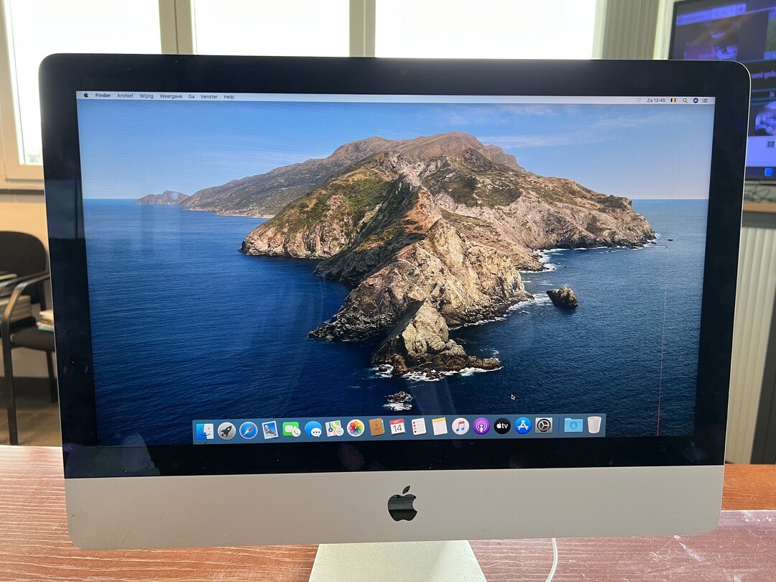Screen dimensions: 776x582
Task: Launch the Podcasts app
Action: 481,426
